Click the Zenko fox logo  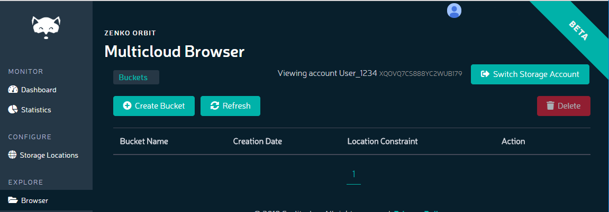point(46,27)
